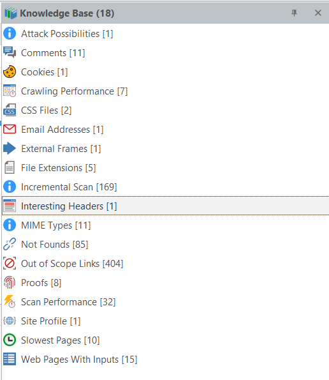Select Interesting Headers [1] item

[x=166, y=206]
